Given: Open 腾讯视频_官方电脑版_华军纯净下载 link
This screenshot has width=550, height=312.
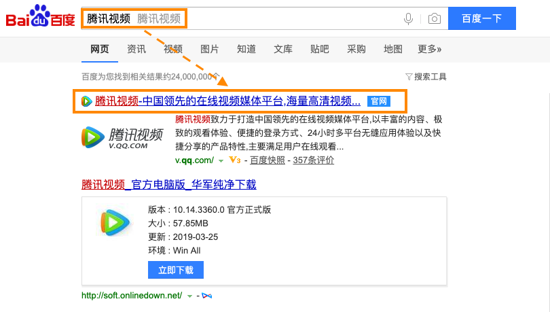Looking at the screenshot, I should (x=168, y=184).
